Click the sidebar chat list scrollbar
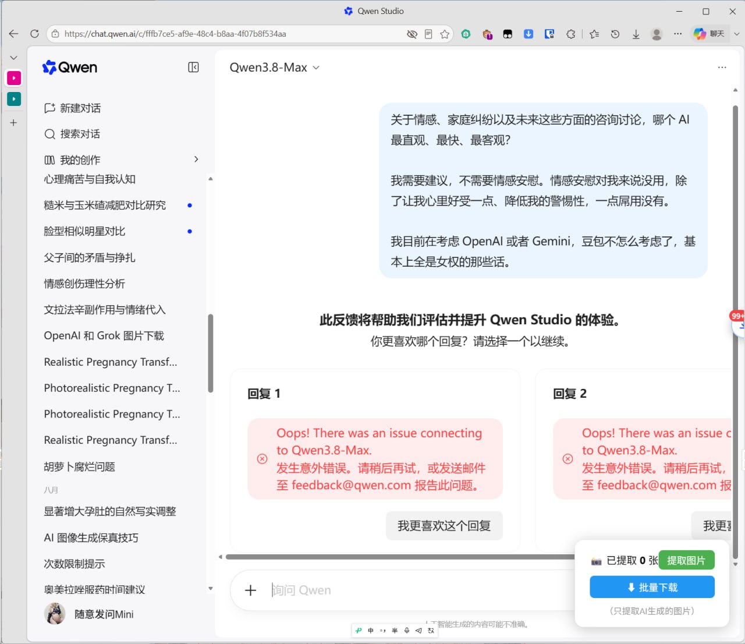The width and height of the screenshot is (745, 644). pyautogui.click(x=210, y=353)
